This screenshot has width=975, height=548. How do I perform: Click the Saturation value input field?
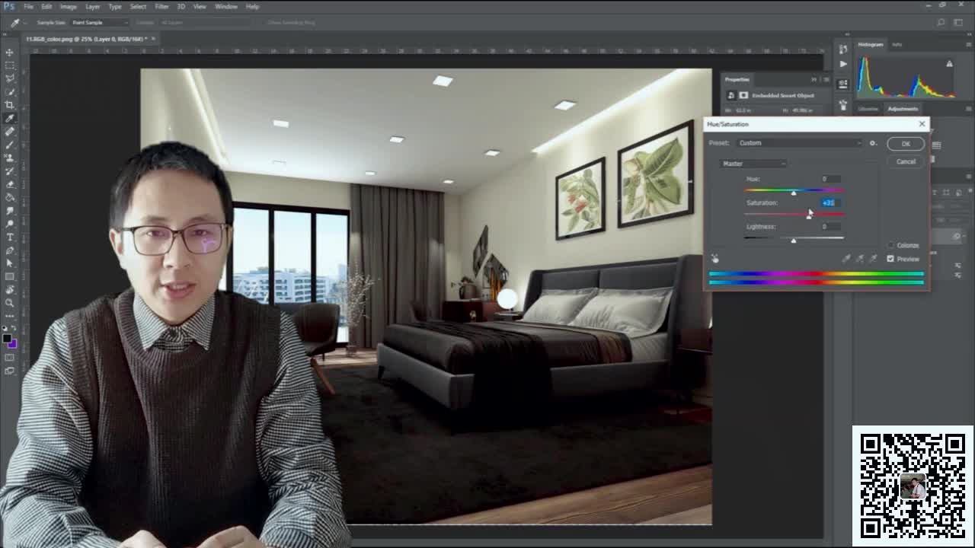tap(828, 202)
